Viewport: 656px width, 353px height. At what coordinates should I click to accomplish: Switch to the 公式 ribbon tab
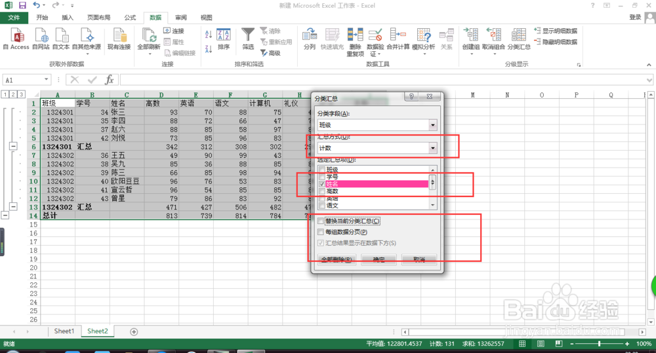pos(130,18)
